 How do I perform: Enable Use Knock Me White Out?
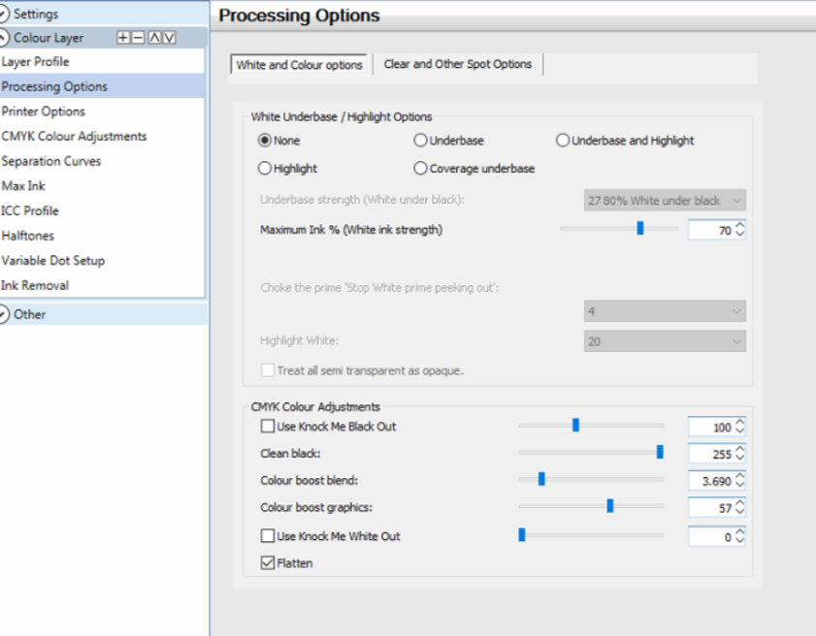click(268, 535)
